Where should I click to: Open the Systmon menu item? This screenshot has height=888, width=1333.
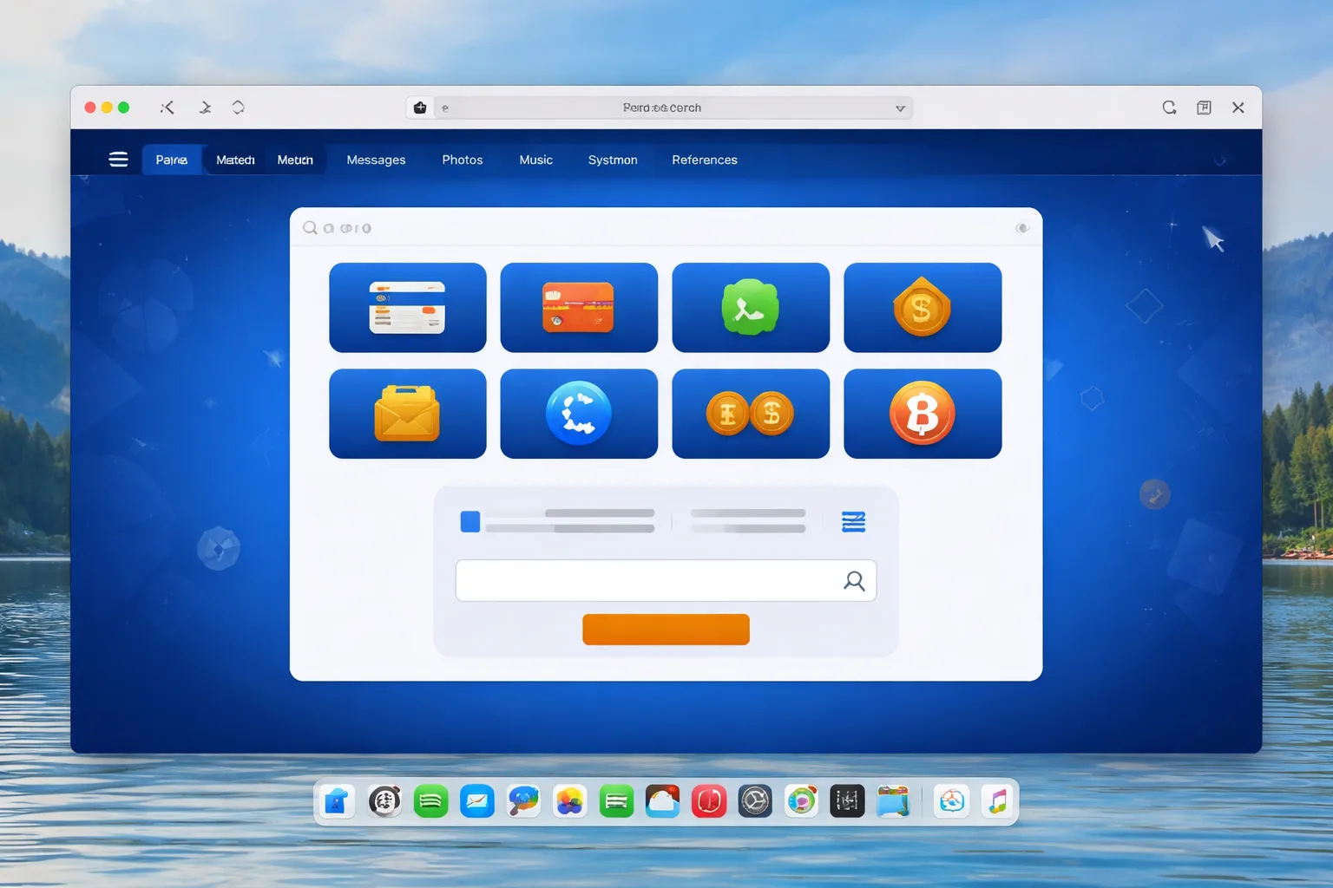point(613,160)
